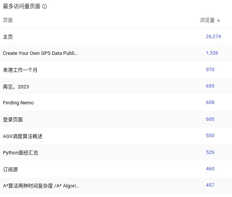Select the A*算法两种时间复杂度 row

[x=116, y=186]
